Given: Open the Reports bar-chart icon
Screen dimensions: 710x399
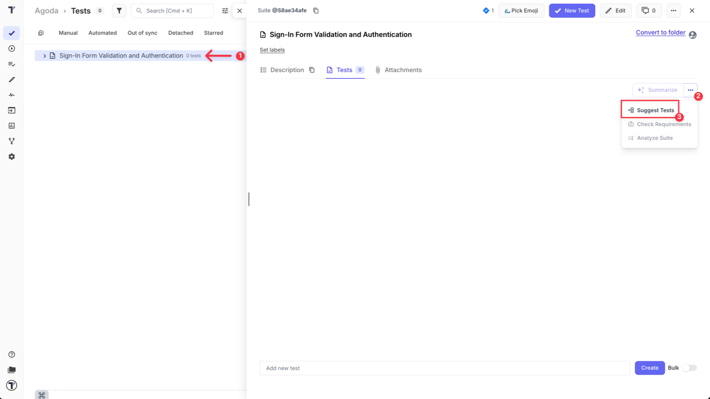Looking at the screenshot, I should point(12,126).
